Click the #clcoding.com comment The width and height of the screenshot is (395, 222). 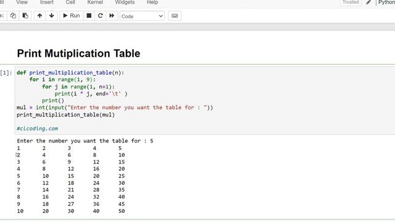37,129
